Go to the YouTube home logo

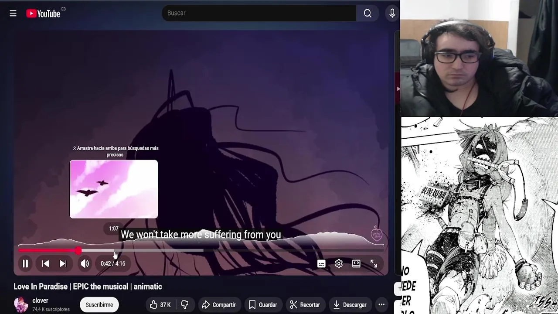tap(43, 14)
